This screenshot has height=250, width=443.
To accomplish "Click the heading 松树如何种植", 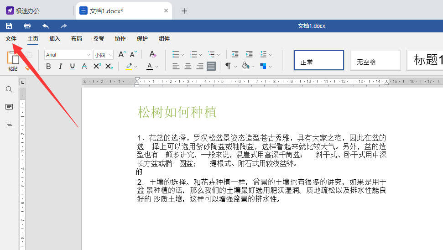I will 177,112.
